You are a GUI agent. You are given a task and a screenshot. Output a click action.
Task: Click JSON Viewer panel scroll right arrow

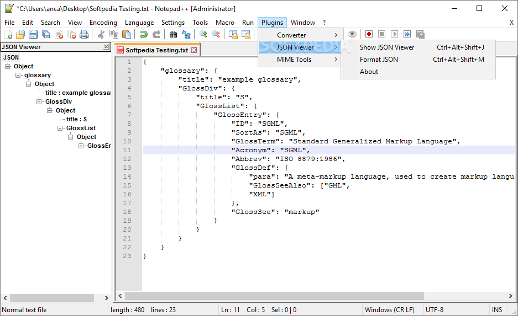point(106,298)
